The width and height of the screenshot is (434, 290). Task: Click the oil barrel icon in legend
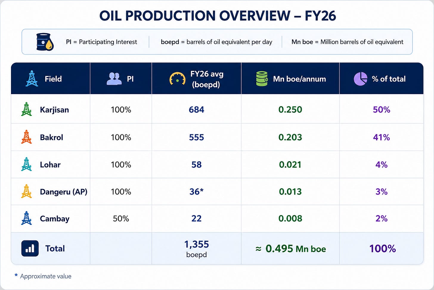coord(45,42)
